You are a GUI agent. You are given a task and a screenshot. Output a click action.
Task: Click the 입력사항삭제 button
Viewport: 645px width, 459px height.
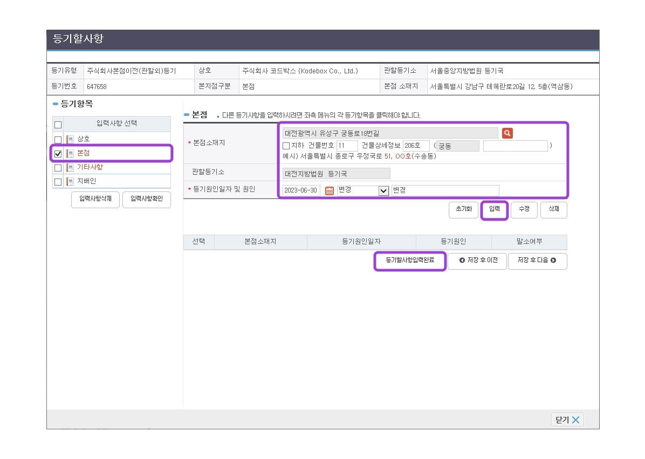coord(95,200)
